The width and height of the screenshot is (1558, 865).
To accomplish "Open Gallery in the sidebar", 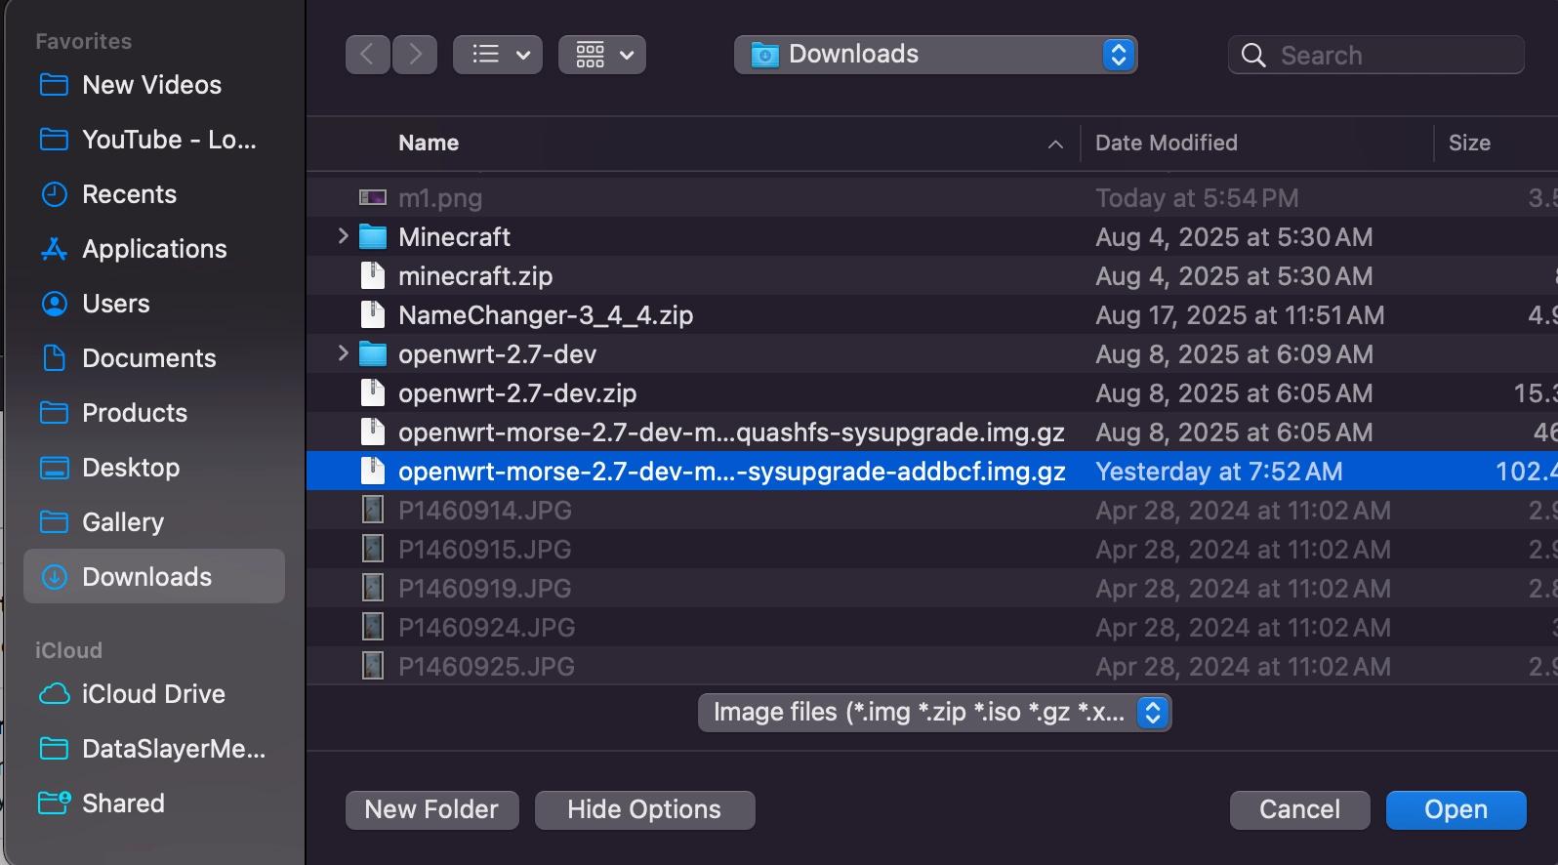I will click(154, 522).
